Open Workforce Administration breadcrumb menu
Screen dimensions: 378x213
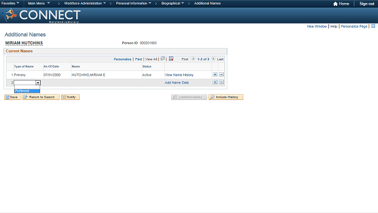(x=85, y=4)
